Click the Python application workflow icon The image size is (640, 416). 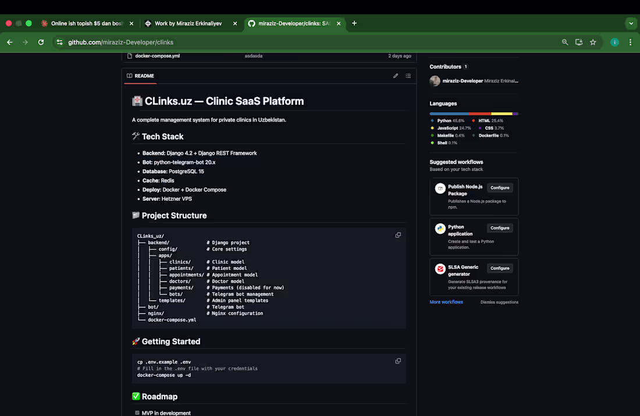pos(440,229)
